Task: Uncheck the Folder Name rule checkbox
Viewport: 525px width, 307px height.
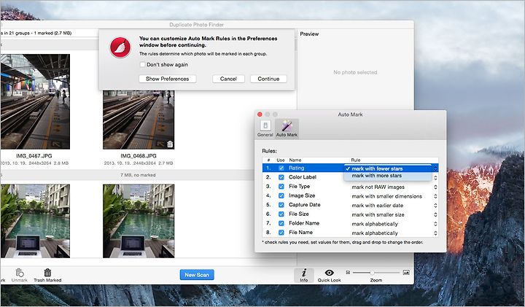Action: tap(281, 223)
